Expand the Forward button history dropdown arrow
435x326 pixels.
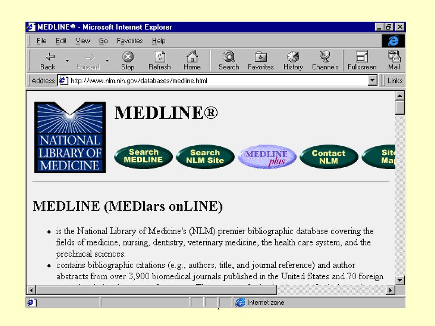(x=107, y=60)
